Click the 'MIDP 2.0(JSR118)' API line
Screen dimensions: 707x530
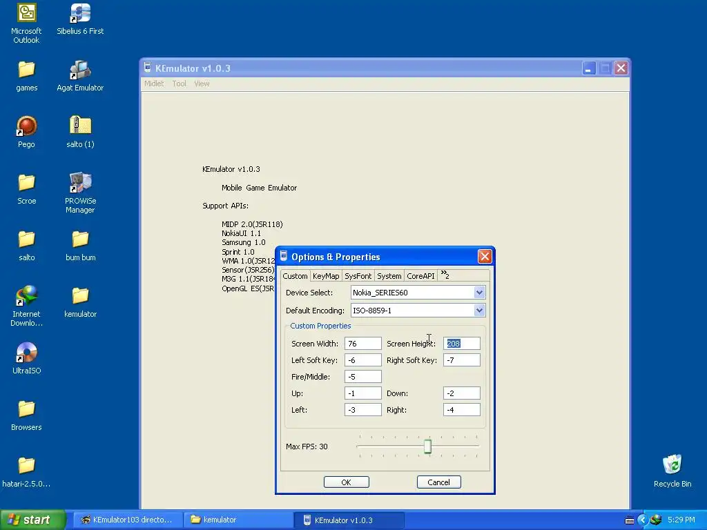pos(252,224)
